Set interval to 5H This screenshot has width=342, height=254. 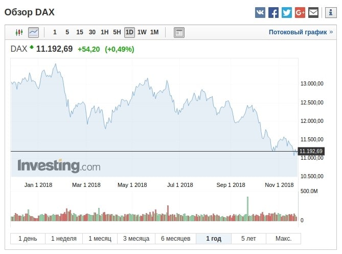point(117,32)
